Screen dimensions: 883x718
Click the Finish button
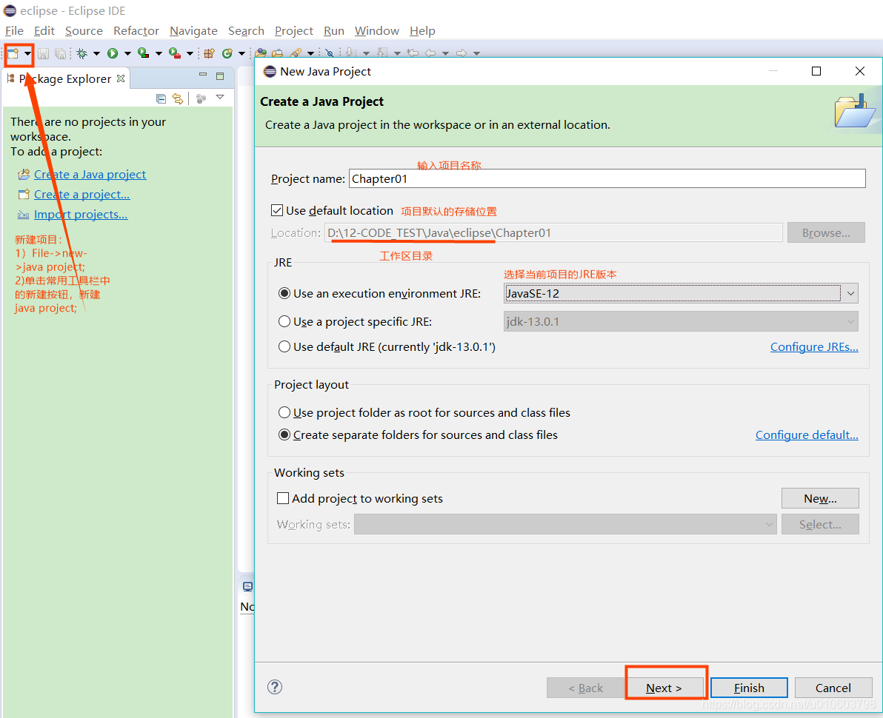pos(749,688)
